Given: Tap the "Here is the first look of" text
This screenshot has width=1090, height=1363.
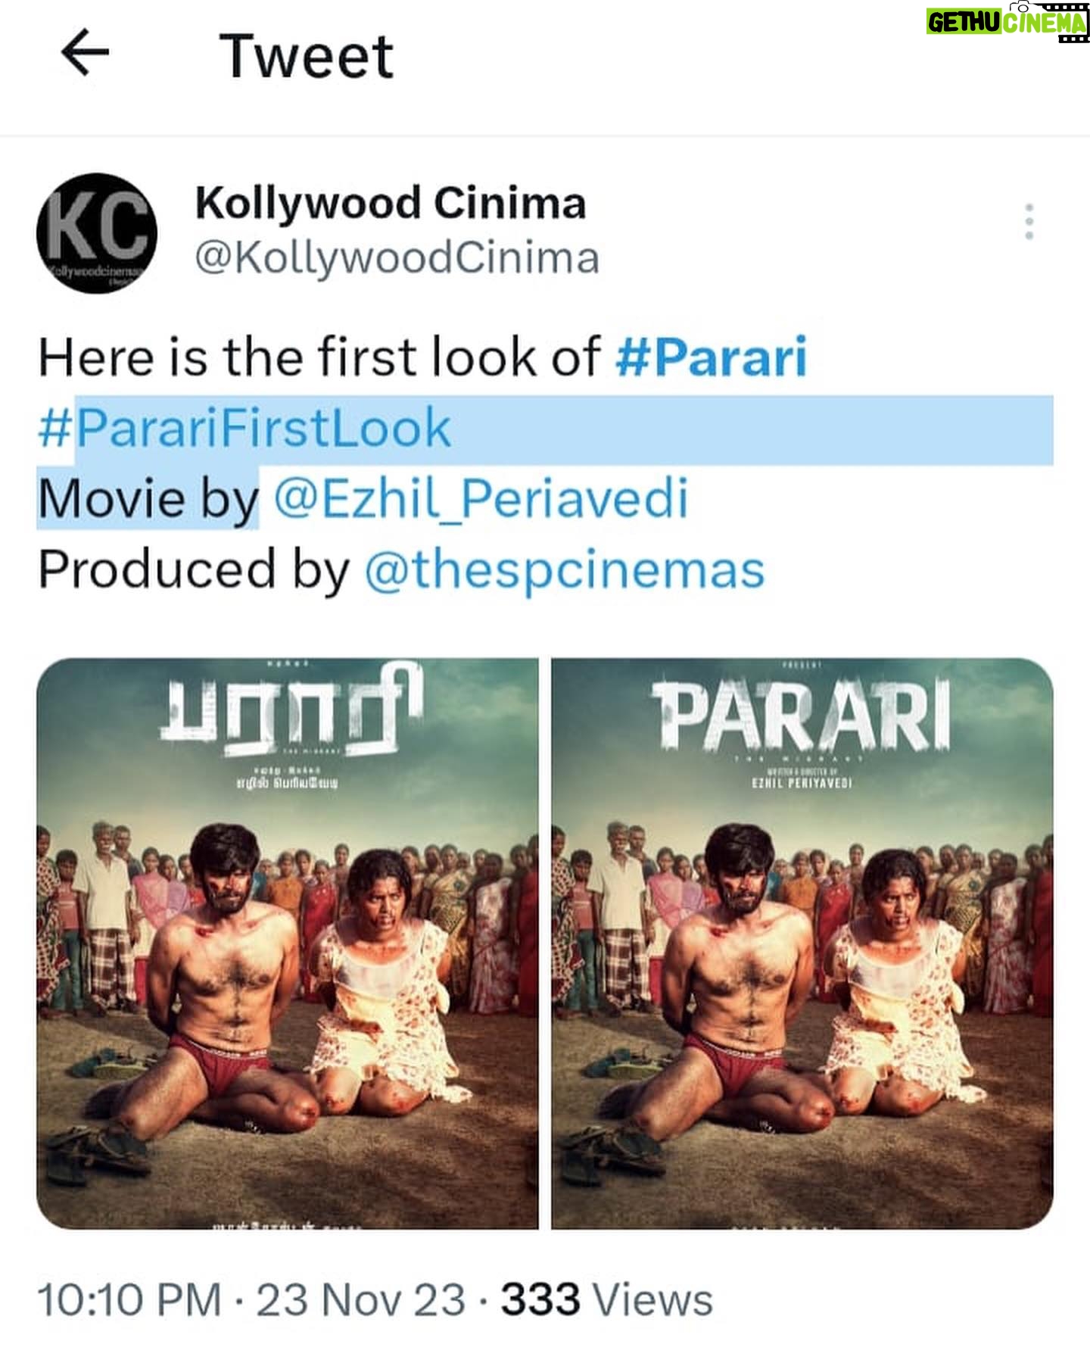Looking at the screenshot, I should pyautogui.click(x=319, y=357).
